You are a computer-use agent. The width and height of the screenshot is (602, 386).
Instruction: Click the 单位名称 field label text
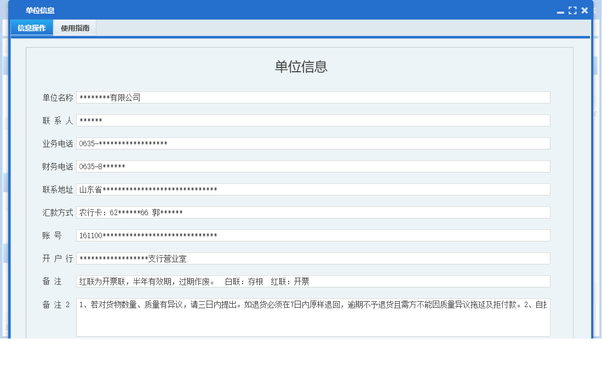(x=57, y=97)
